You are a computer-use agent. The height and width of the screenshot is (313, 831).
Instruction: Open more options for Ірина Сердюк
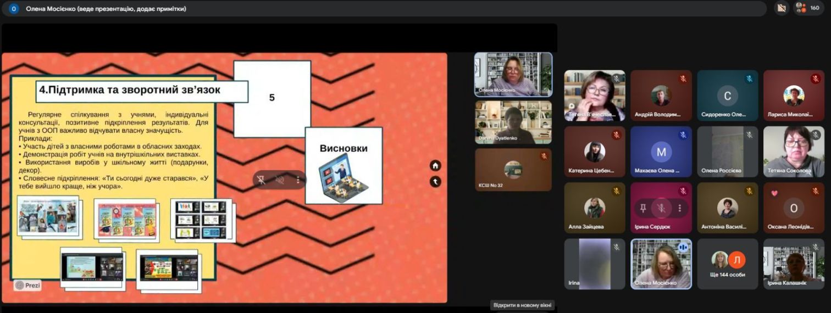pyautogui.click(x=680, y=208)
